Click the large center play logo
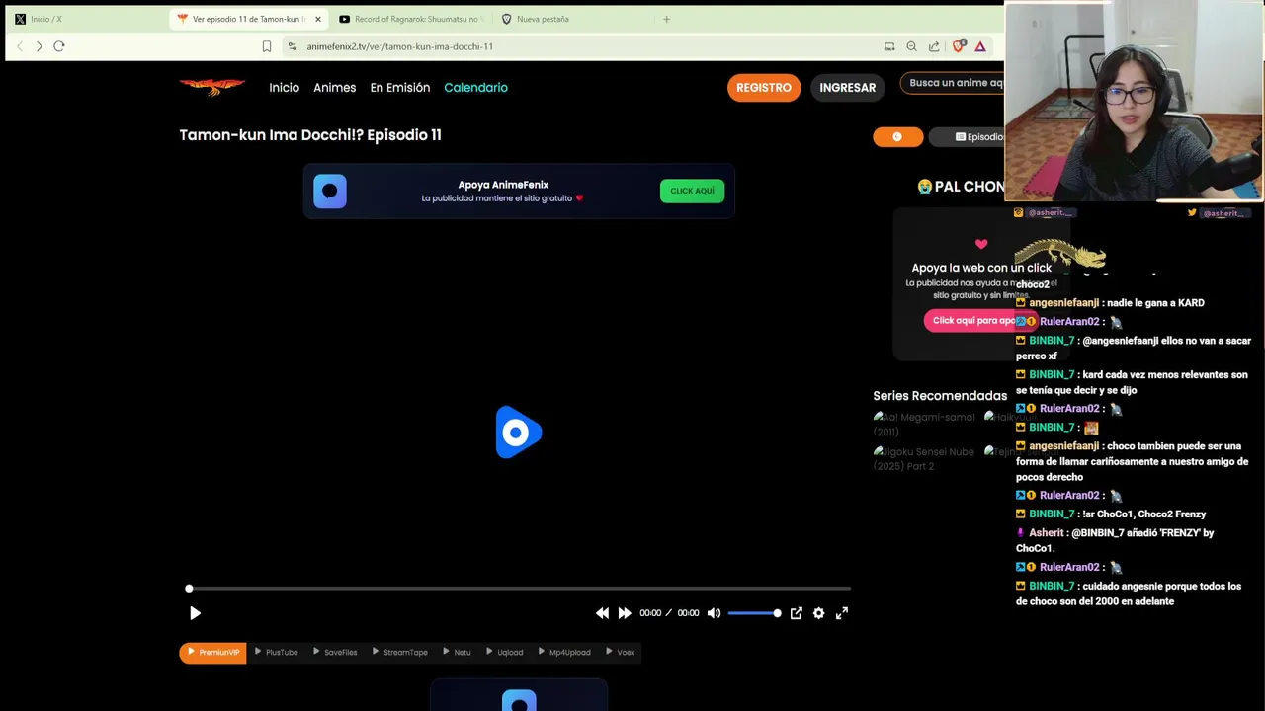Image resolution: width=1265 pixels, height=711 pixels. [x=518, y=433]
